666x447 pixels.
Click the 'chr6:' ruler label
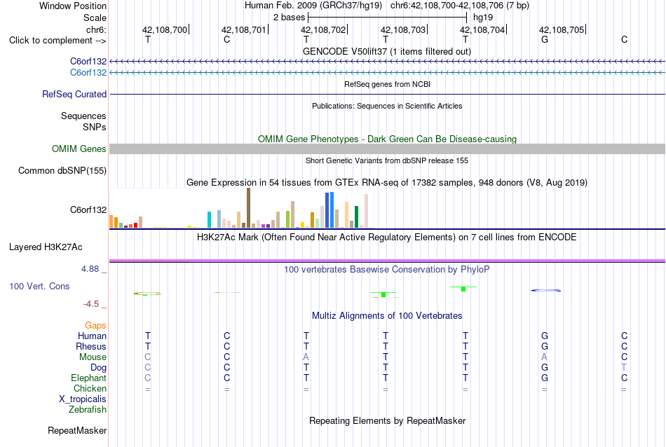pyautogui.click(x=96, y=29)
